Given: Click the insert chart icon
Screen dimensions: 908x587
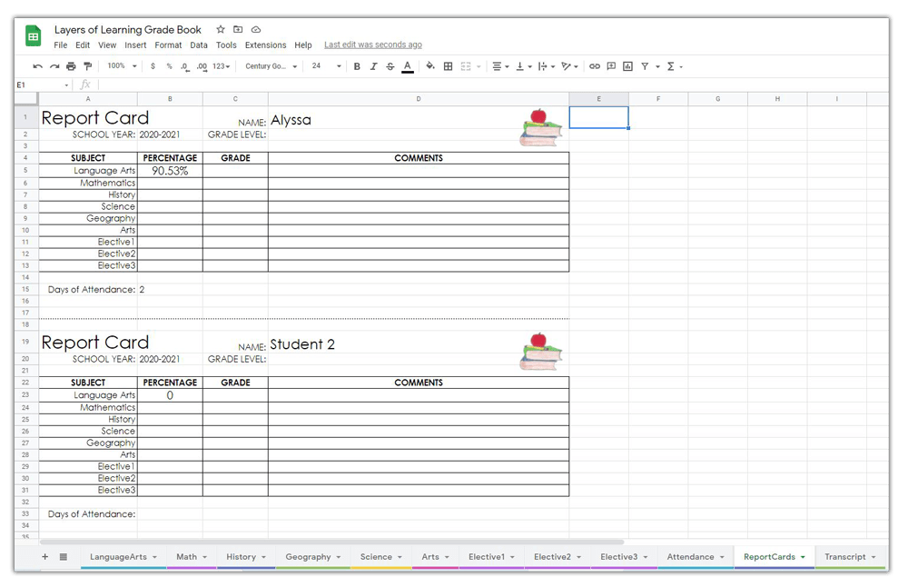Looking at the screenshot, I should click(x=627, y=66).
